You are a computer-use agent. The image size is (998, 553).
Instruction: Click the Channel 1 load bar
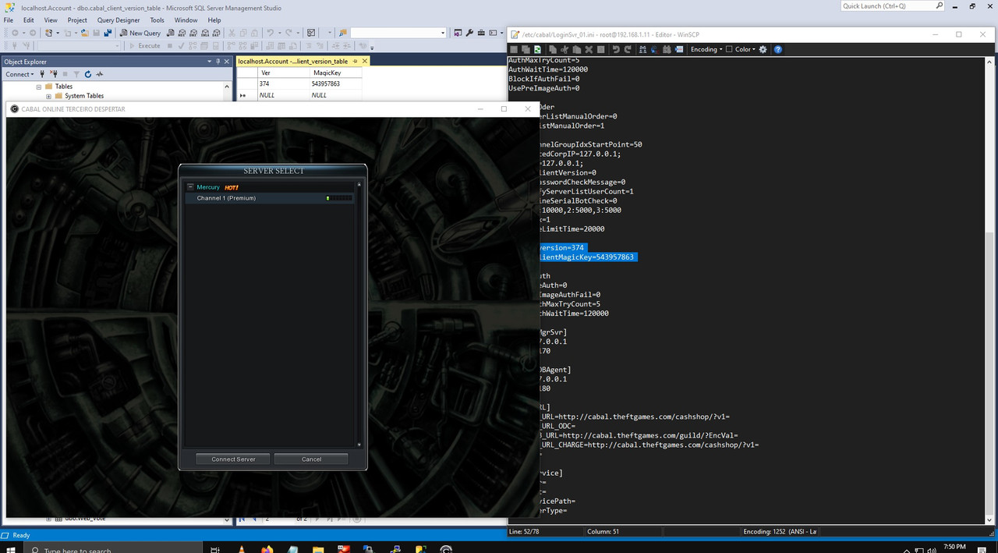coord(339,198)
